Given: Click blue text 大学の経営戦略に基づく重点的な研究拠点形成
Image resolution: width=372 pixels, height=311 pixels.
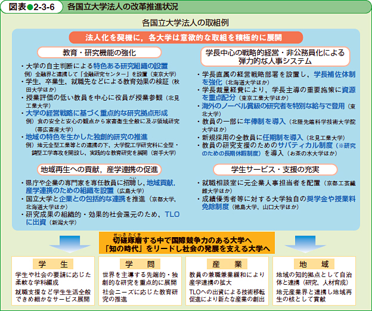Looking at the screenshot, I should [97, 113].
